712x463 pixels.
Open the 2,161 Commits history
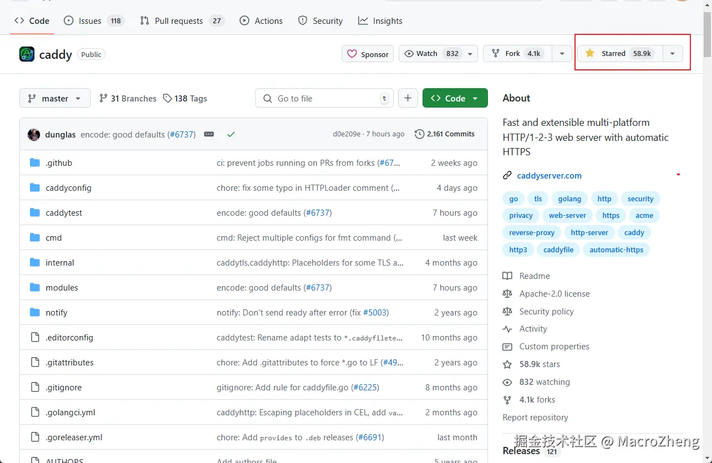click(445, 134)
